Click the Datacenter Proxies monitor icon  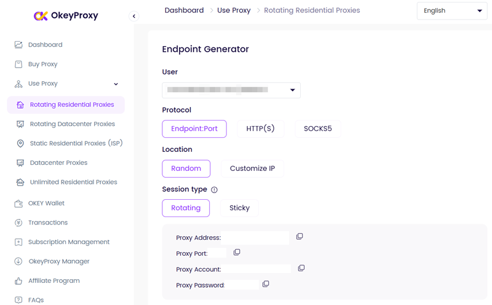click(x=20, y=163)
